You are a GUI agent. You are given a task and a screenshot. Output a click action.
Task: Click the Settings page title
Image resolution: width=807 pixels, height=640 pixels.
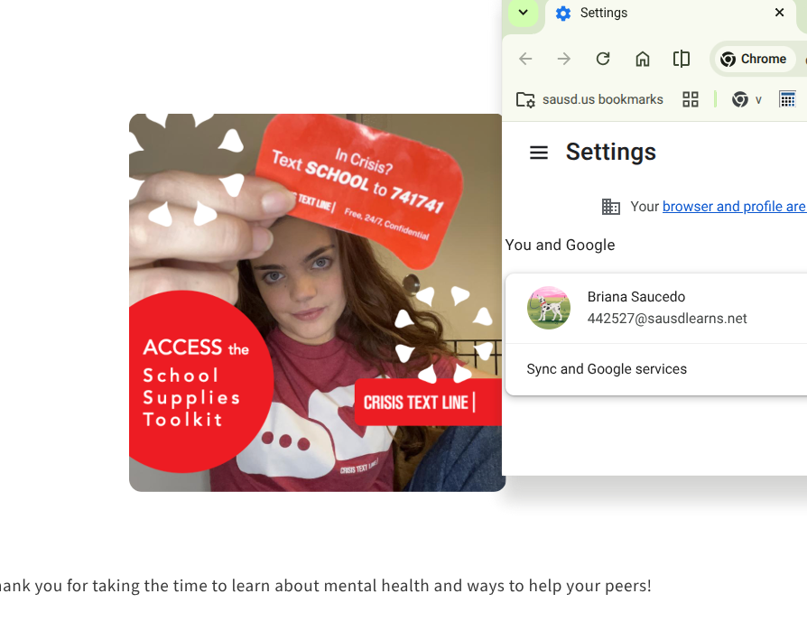pos(611,152)
